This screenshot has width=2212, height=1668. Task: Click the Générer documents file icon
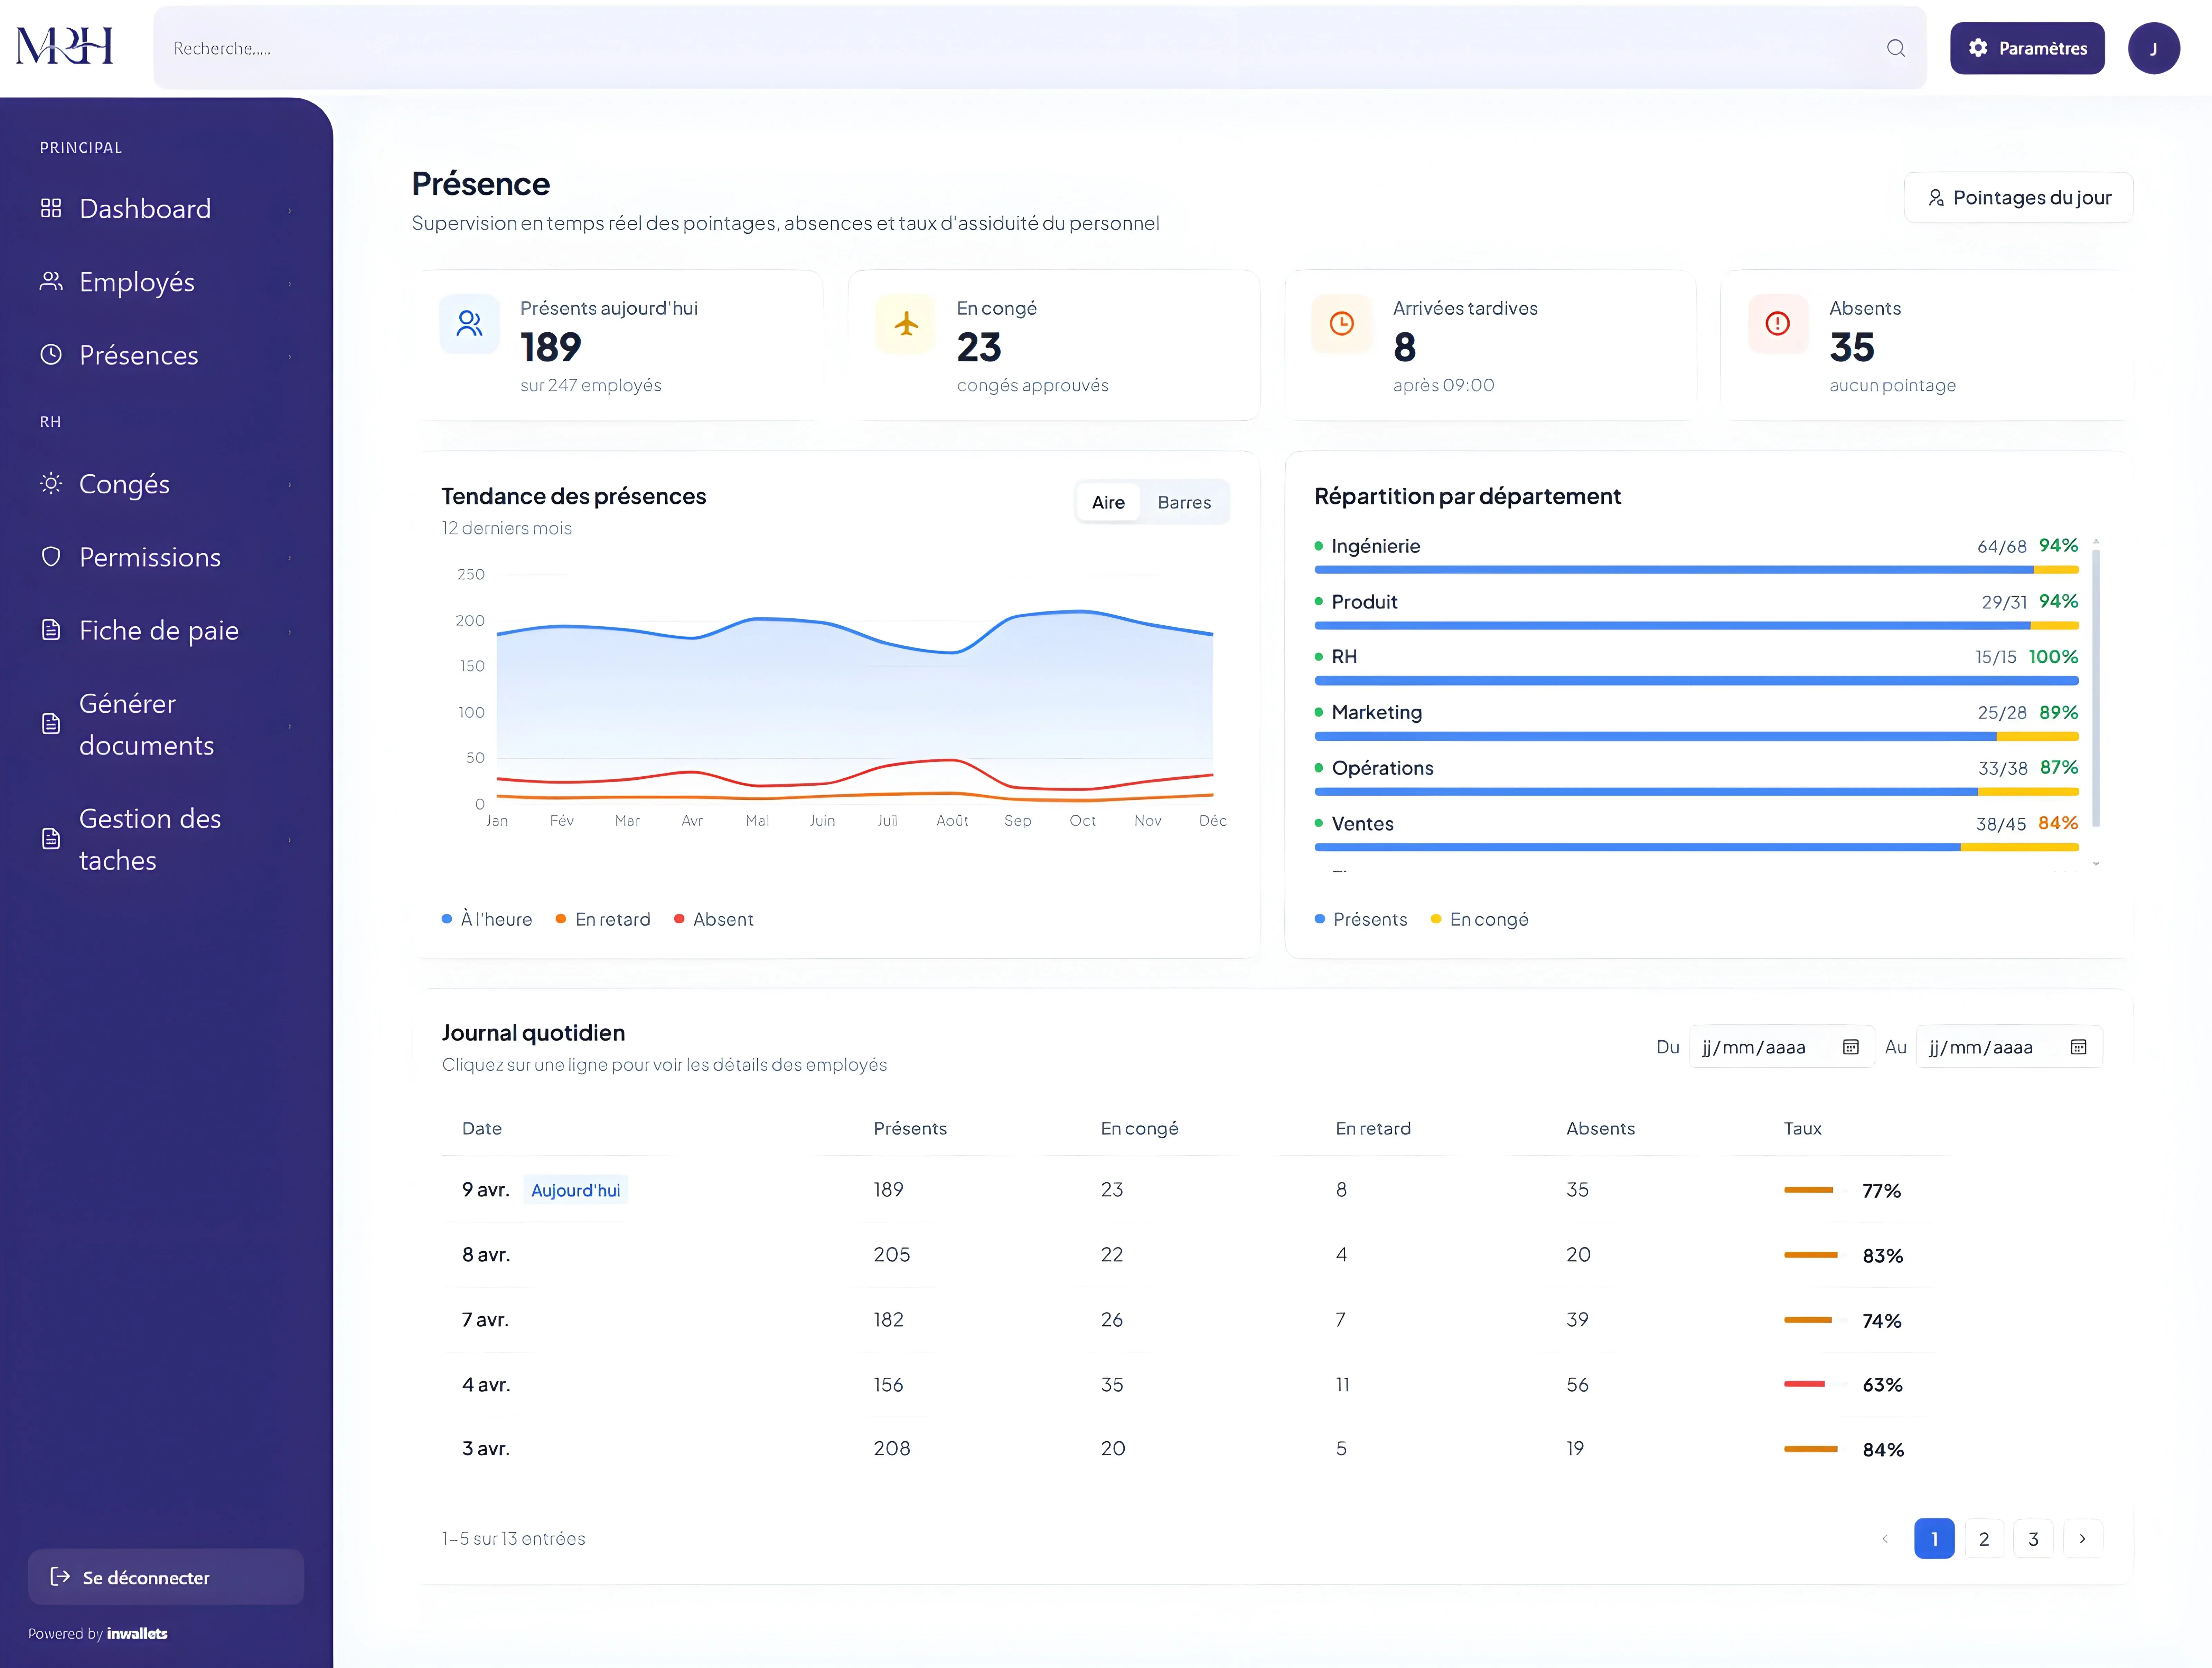pyautogui.click(x=51, y=723)
